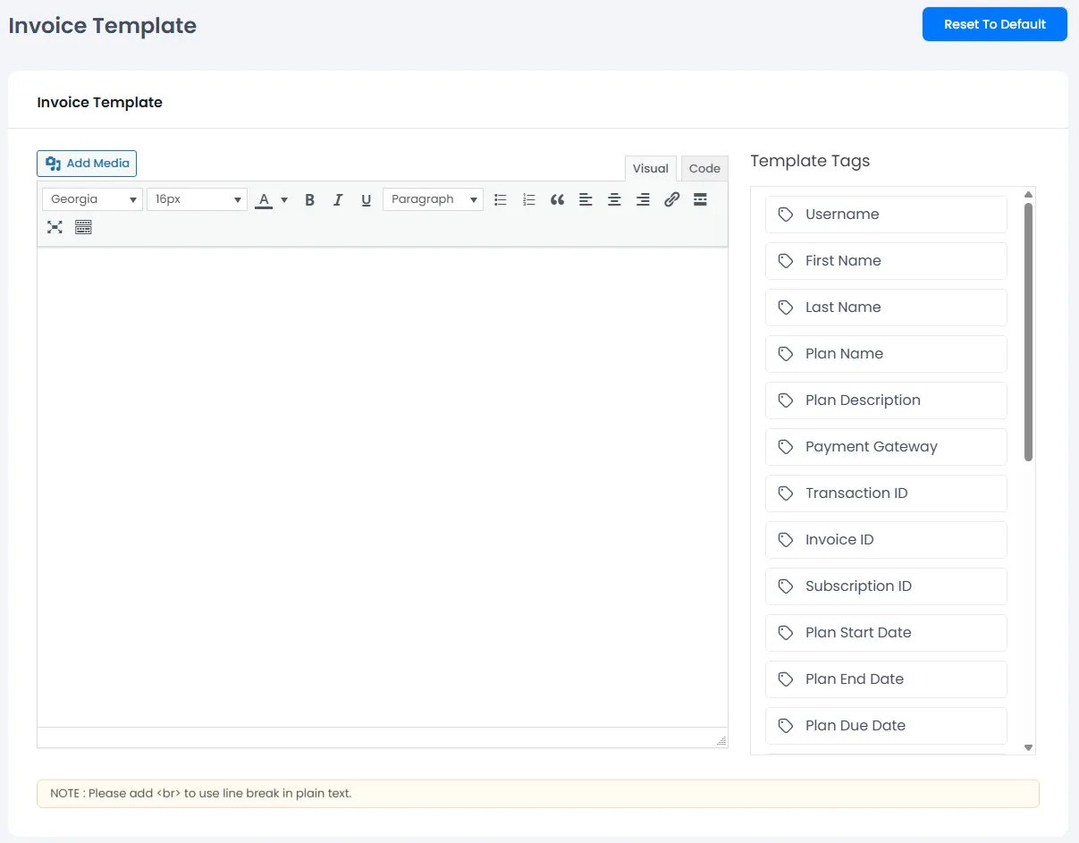1079x843 pixels.
Task: Click the Reset To Default button
Action: [994, 24]
